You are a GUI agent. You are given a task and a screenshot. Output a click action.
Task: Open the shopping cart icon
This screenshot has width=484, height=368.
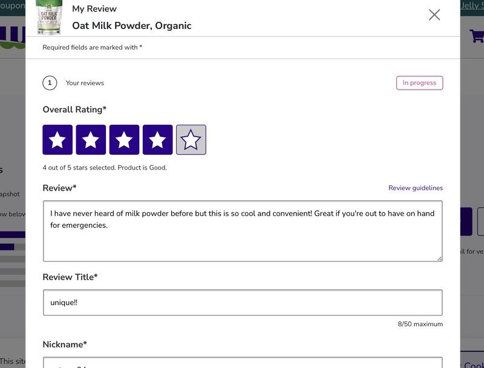[477, 35]
